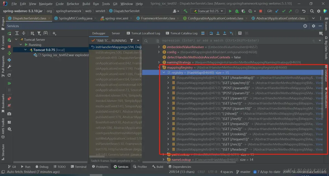This screenshot has width=329, height=176.
Task: Click master git branch in status bar
Action: pos(243,172)
